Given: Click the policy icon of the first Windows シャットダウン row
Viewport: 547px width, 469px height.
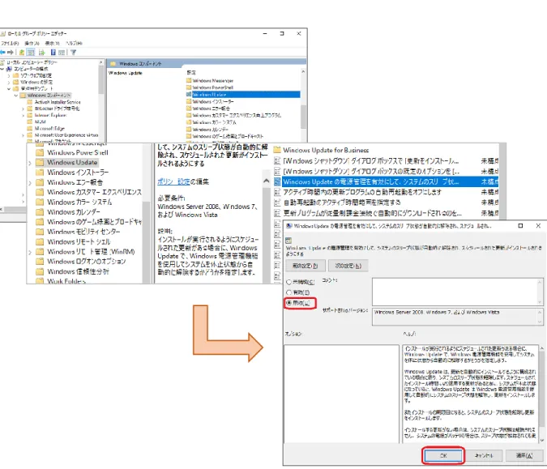Looking at the screenshot, I should point(277,160).
